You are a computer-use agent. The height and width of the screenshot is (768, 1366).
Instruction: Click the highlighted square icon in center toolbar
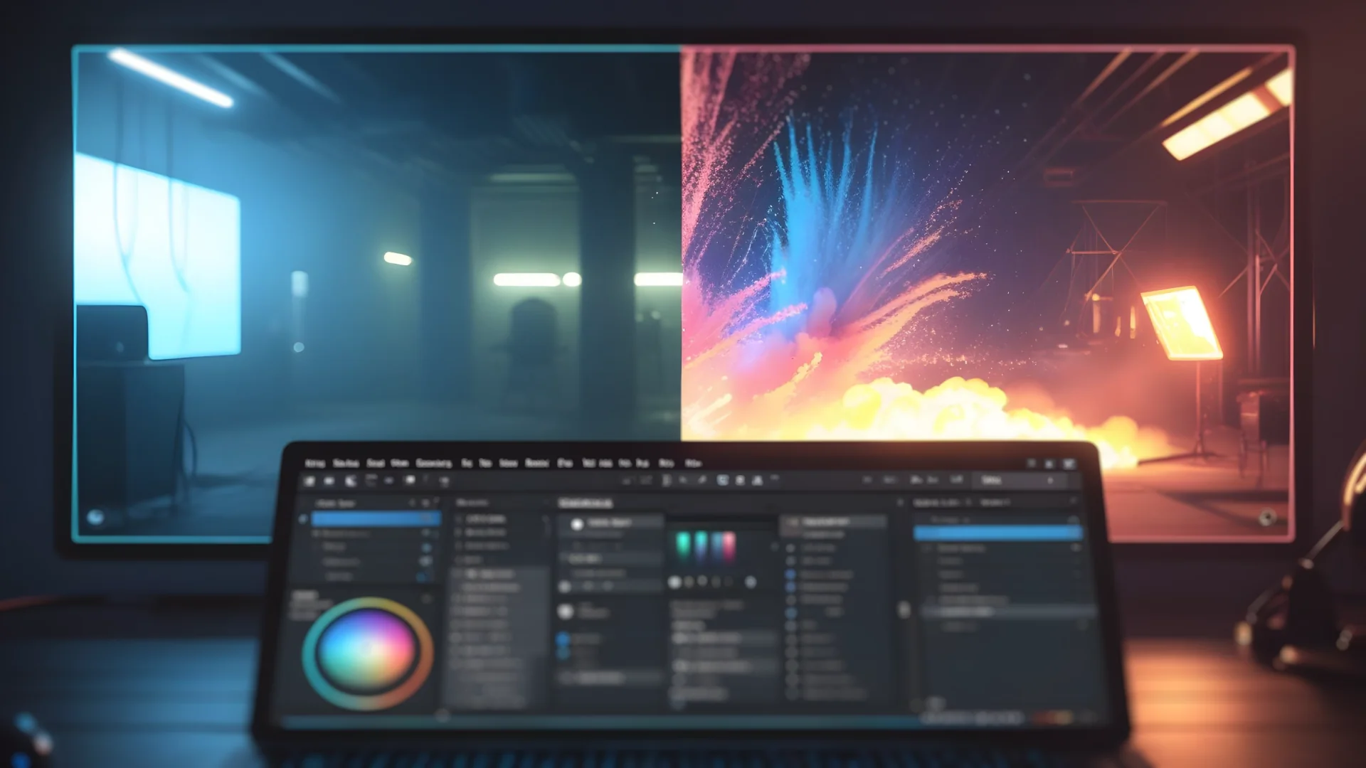(722, 481)
